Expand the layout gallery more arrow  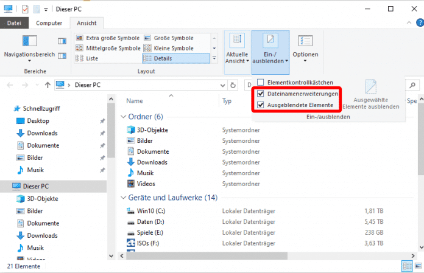pyautogui.click(x=214, y=58)
